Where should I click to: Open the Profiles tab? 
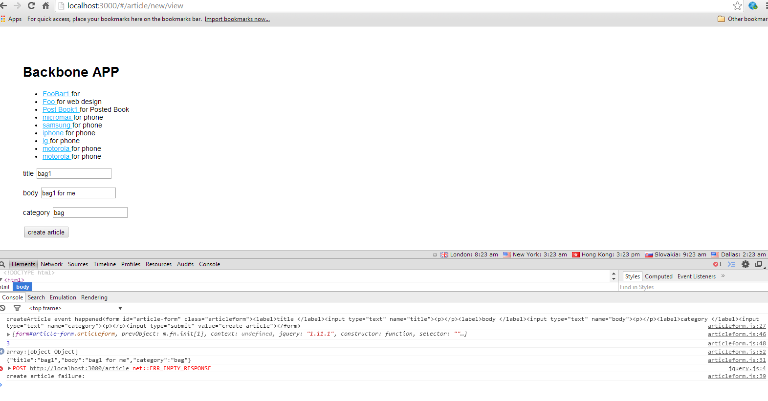click(131, 264)
